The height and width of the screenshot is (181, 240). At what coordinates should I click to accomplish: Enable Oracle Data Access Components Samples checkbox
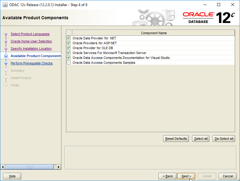[69, 63]
